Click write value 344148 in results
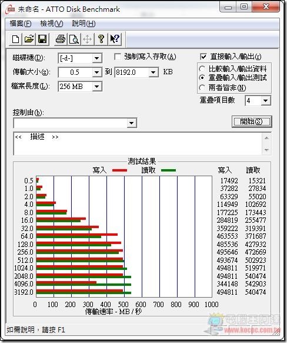This screenshot has height=343, width=287. click(227, 284)
